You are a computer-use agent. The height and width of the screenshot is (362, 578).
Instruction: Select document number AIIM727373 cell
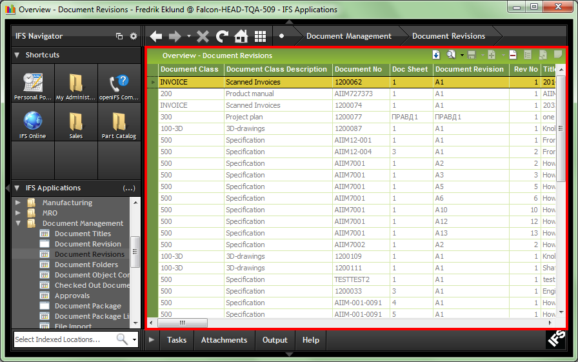point(361,94)
